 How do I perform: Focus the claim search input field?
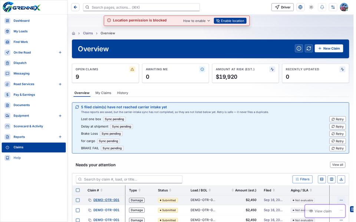[x=129, y=179]
